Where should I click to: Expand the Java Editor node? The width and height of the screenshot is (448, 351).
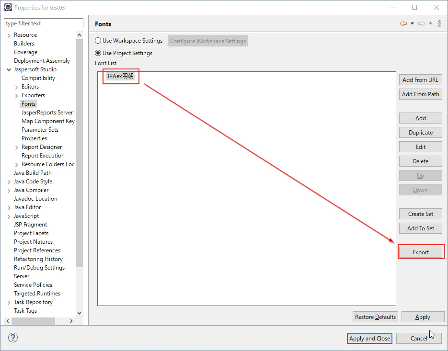point(9,208)
